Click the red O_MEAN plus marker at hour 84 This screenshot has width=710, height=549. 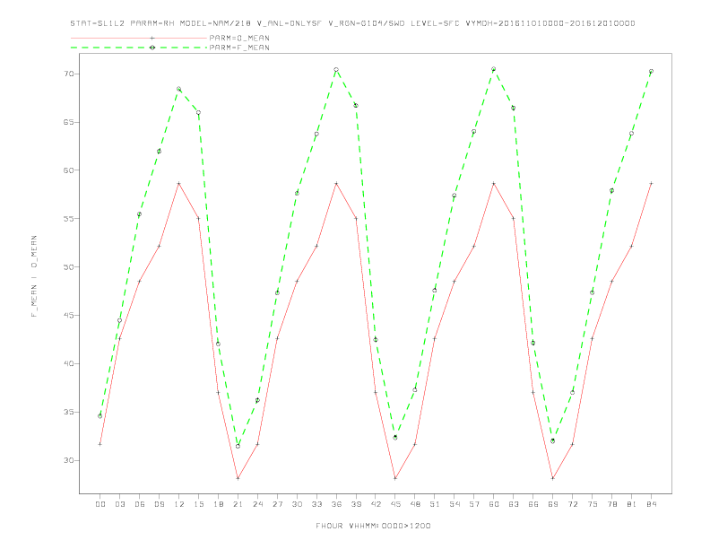coord(652,184)
